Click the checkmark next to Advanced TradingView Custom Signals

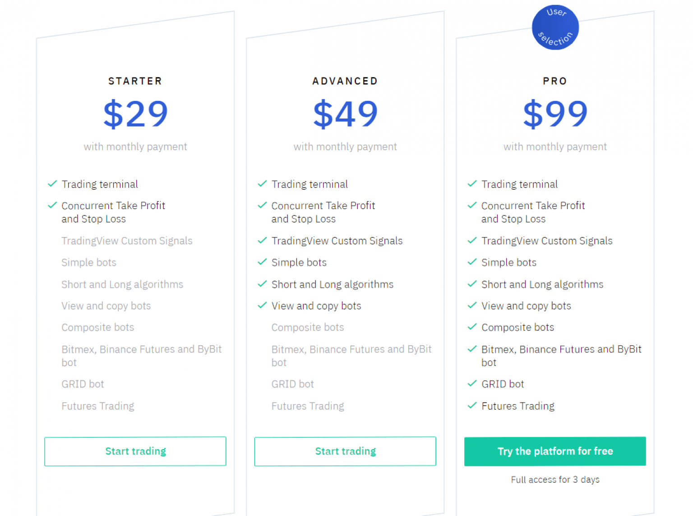pyautogui.click(x=262, y=240)
